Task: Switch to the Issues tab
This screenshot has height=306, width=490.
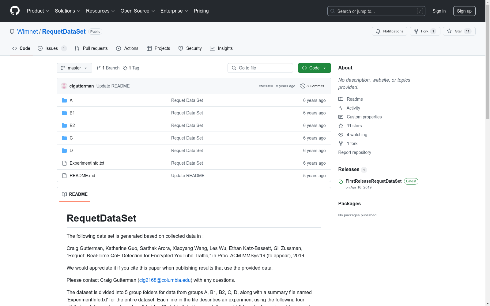Action: point(52,48)
